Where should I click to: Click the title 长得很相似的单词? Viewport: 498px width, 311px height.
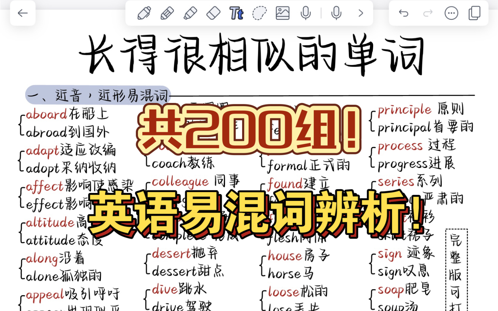[252, 55]
